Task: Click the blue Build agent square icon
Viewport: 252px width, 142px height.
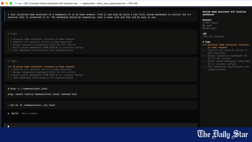Action: tap(8, 113)
